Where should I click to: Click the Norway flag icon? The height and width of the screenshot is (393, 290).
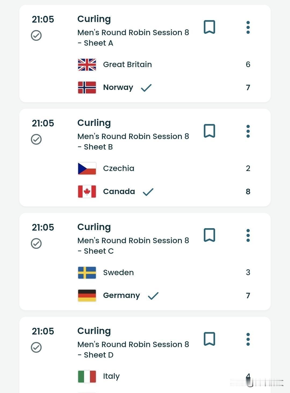pyautogui.click(x=87, y=88)
